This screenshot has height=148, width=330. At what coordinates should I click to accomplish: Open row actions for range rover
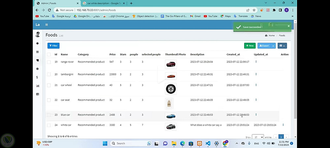[256, 62]
